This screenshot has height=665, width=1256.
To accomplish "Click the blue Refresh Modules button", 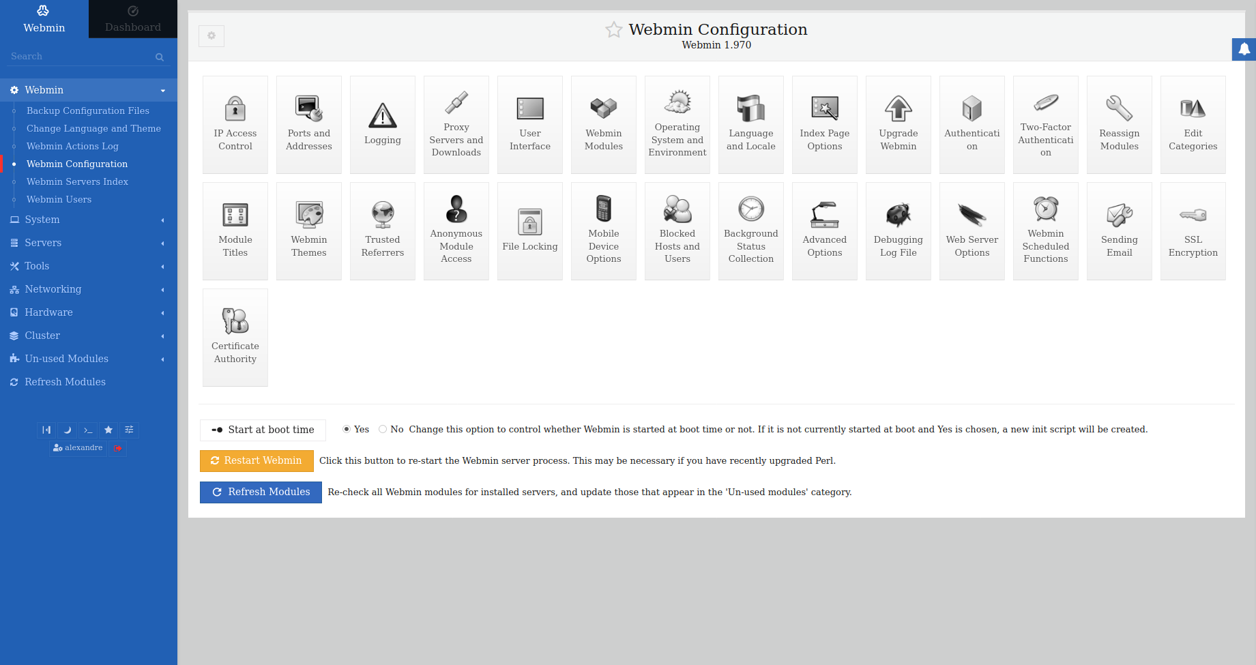I will [261, 492].
